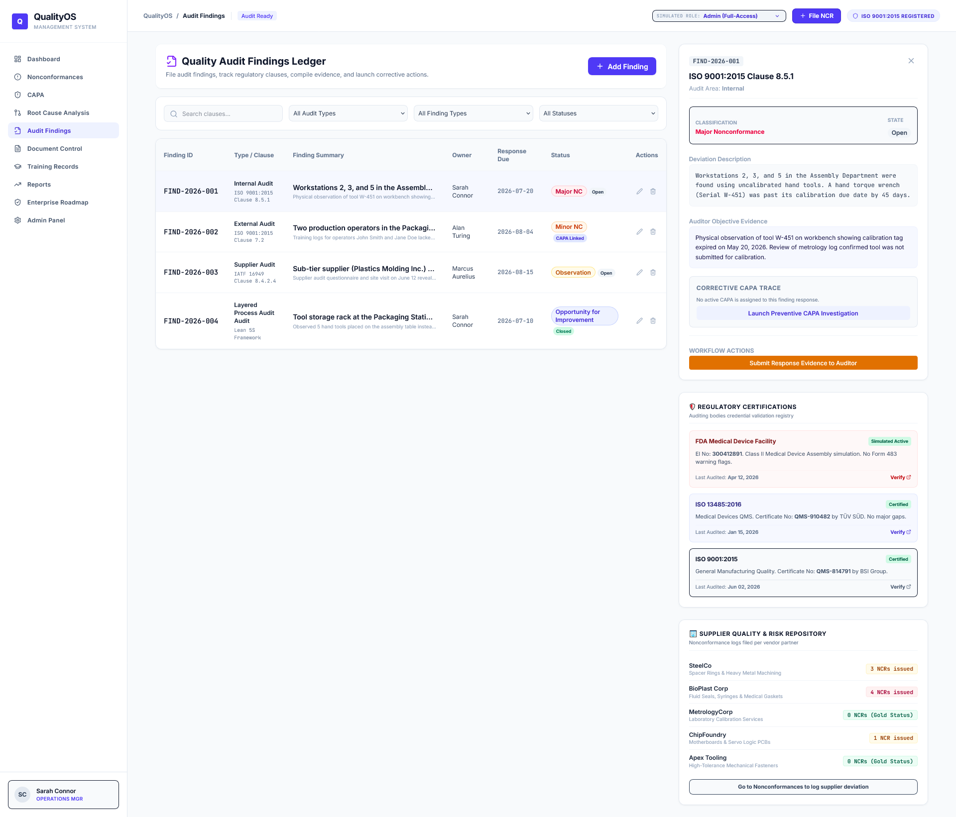Select the FIND-2026-004 row ID
956x817 pixels.
[x=191, y=321]
